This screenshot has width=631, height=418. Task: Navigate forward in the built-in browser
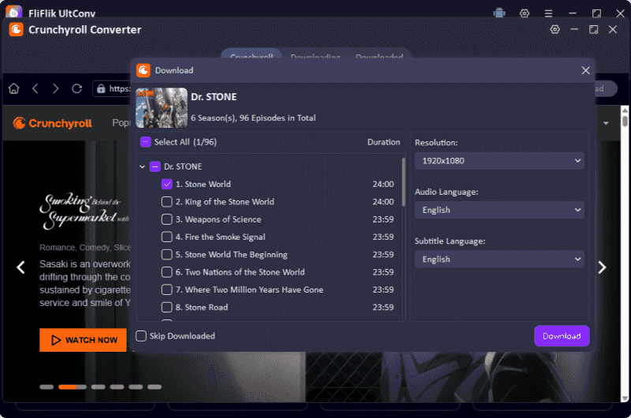pyautogui.click(x=55, y=88)
